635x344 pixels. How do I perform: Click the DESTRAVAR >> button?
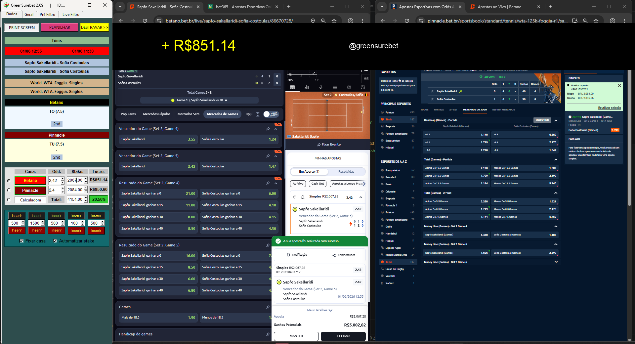[94, 27]
